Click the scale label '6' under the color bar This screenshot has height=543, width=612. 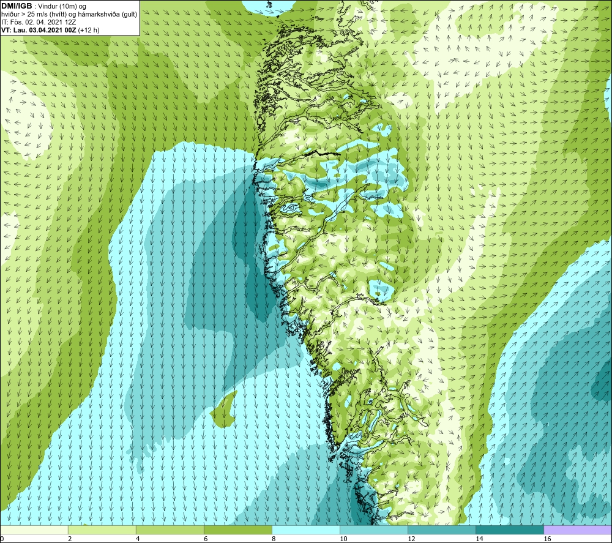coord(206,539)
